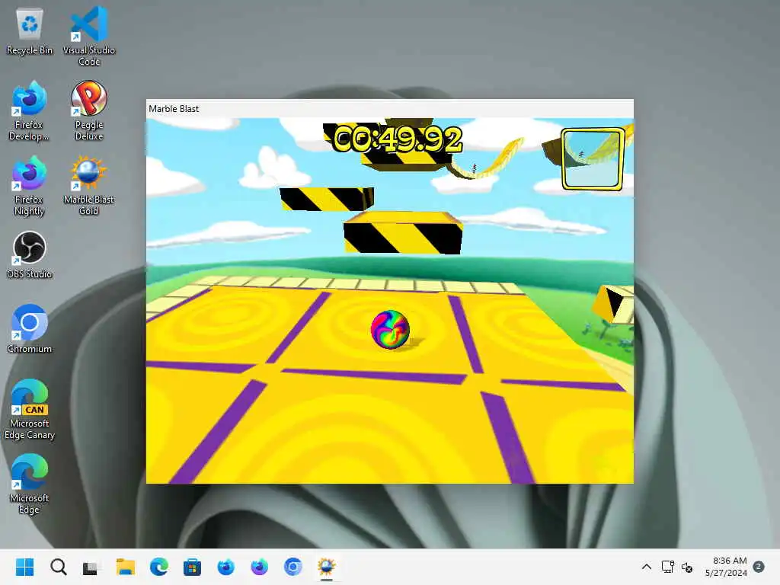Switch to Marble Blast taskbar icon

coord(326,567)
